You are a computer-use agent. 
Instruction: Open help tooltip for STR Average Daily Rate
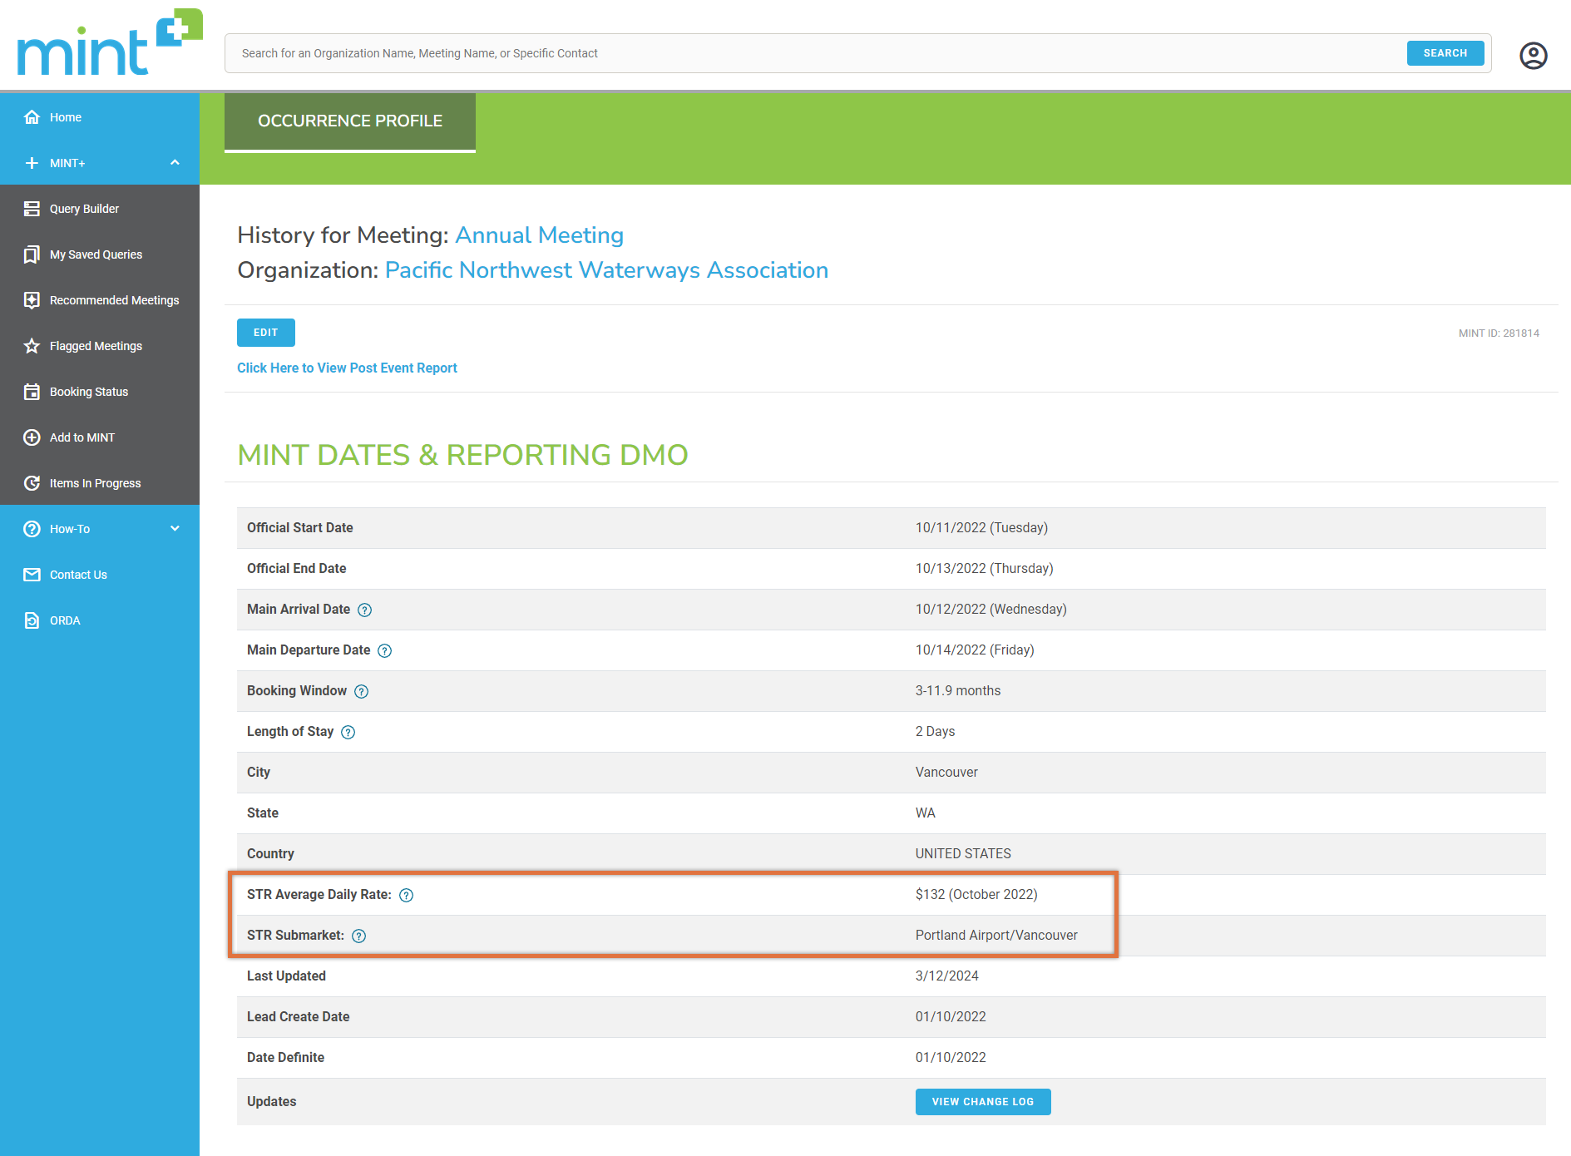[x=406, y=896]
